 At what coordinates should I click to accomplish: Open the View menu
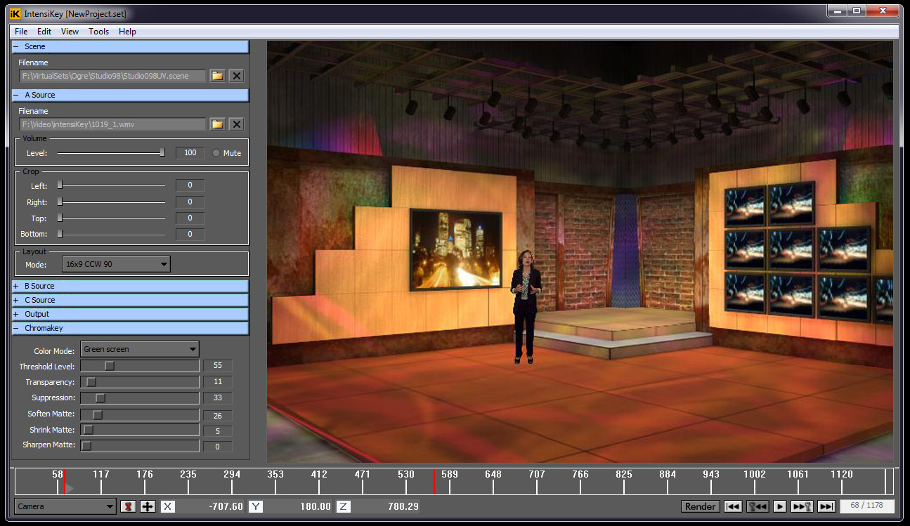pos(70,32)
